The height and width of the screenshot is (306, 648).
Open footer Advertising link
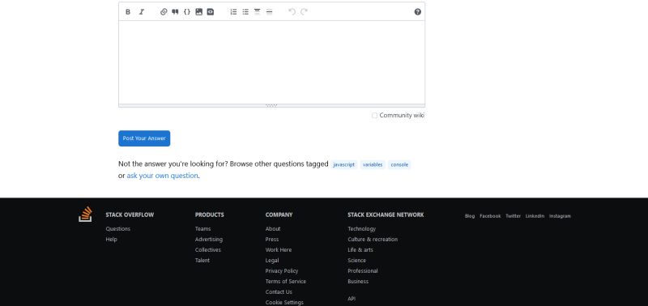tap(209, 240)
